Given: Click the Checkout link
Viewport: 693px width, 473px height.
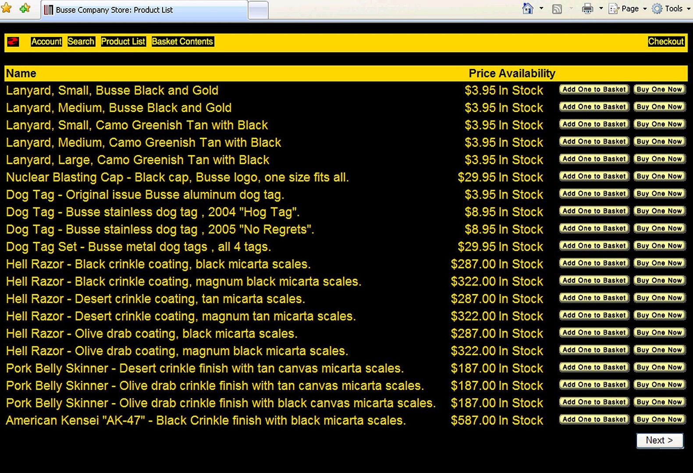Looking at the screenshot, I should click(666, 42).
